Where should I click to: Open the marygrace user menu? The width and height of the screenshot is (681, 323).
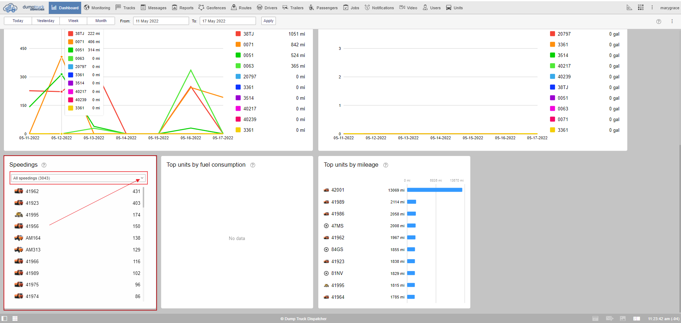click(669, 8)
